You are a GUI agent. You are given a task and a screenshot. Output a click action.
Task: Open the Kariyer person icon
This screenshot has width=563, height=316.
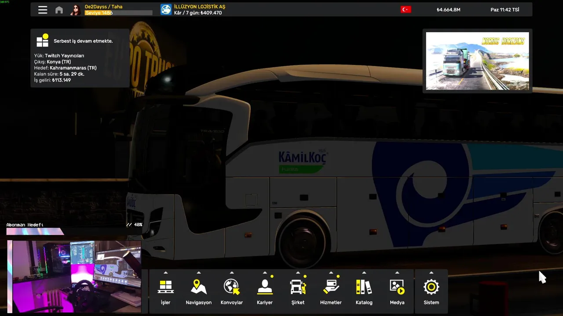(x=265, y=287)
